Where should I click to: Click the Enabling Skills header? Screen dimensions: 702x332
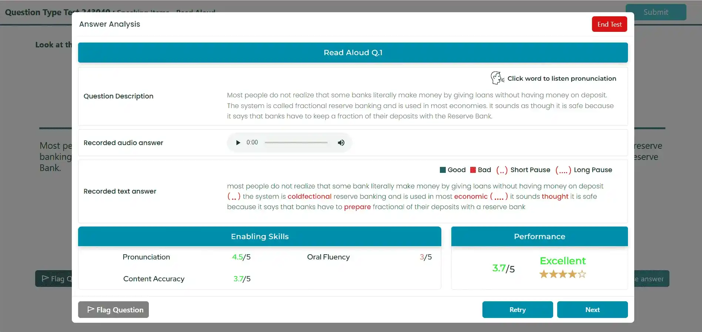260,237
